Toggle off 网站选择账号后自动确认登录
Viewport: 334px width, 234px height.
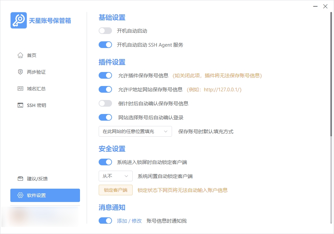point(105,117)
